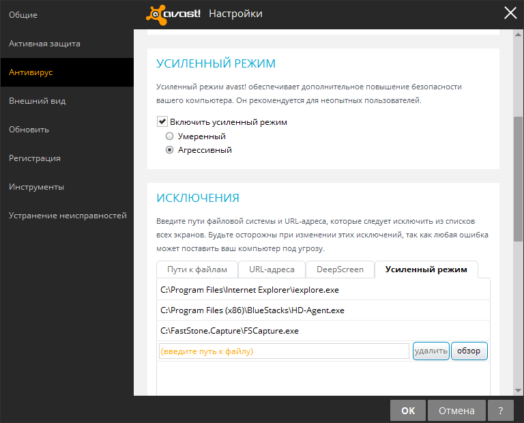
Task: Open Устранение неисправностей section
Action: point(68,216)
